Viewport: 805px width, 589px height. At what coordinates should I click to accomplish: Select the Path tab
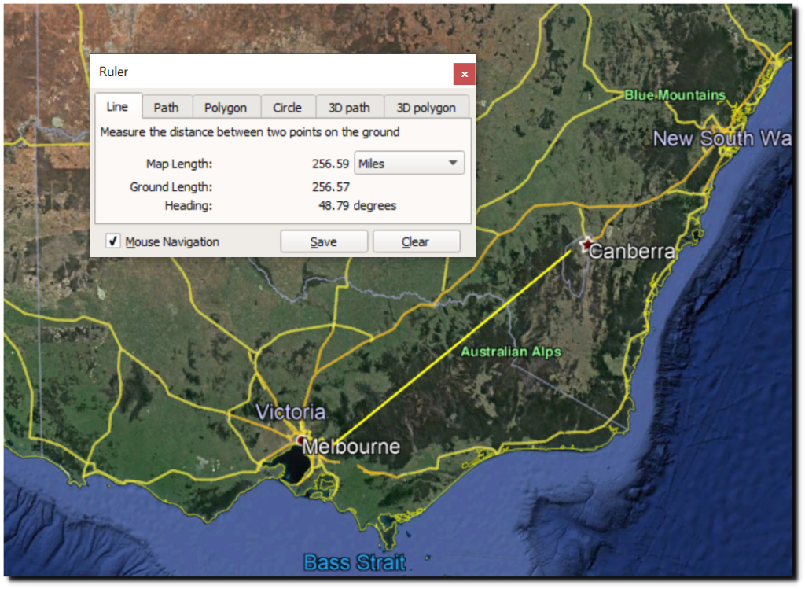tap(166, 108)
